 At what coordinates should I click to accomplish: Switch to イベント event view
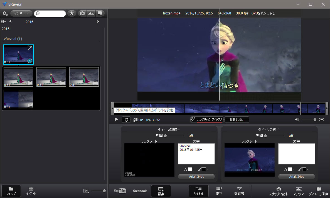coord(31,191)
